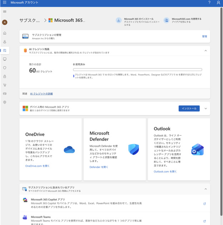Viewport: 223px width, 225px height.
Task: Click the Outlook card heading
Action: point(162,129)
